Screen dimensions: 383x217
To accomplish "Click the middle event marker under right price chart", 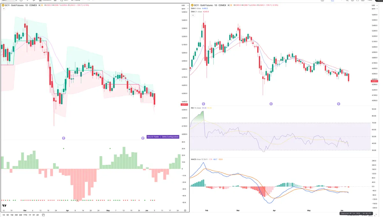I will click(271, 104).
